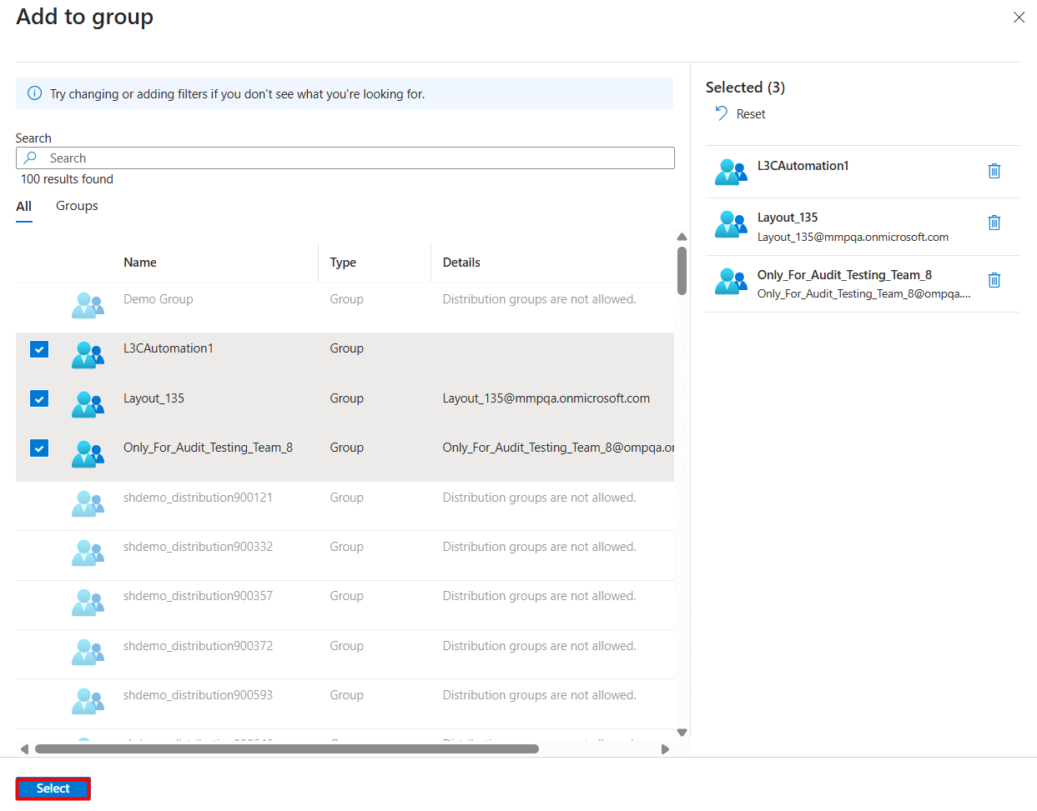The height and width of the screenshot is (811, 1037).
Task: Click inside the Search input field
Action: point(334,158)
